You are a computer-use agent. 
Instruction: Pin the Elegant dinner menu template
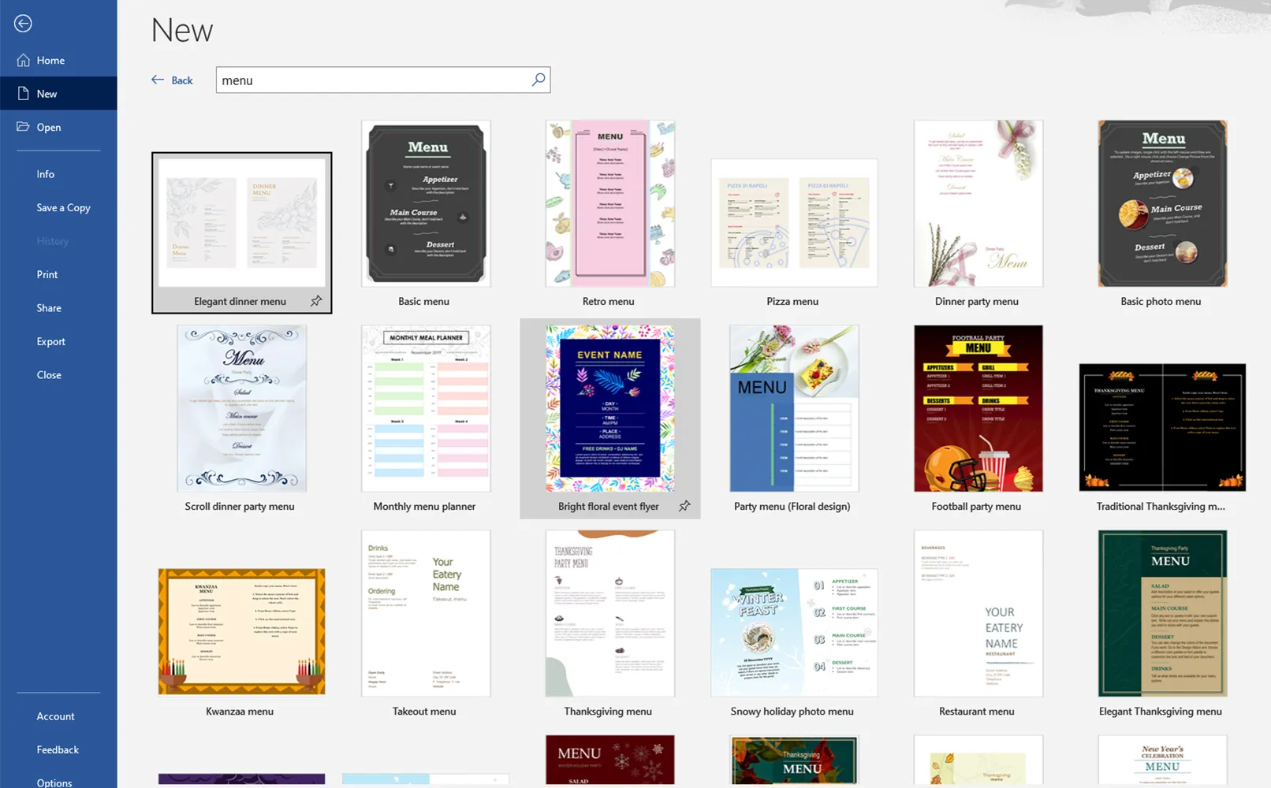pos(316,301)
